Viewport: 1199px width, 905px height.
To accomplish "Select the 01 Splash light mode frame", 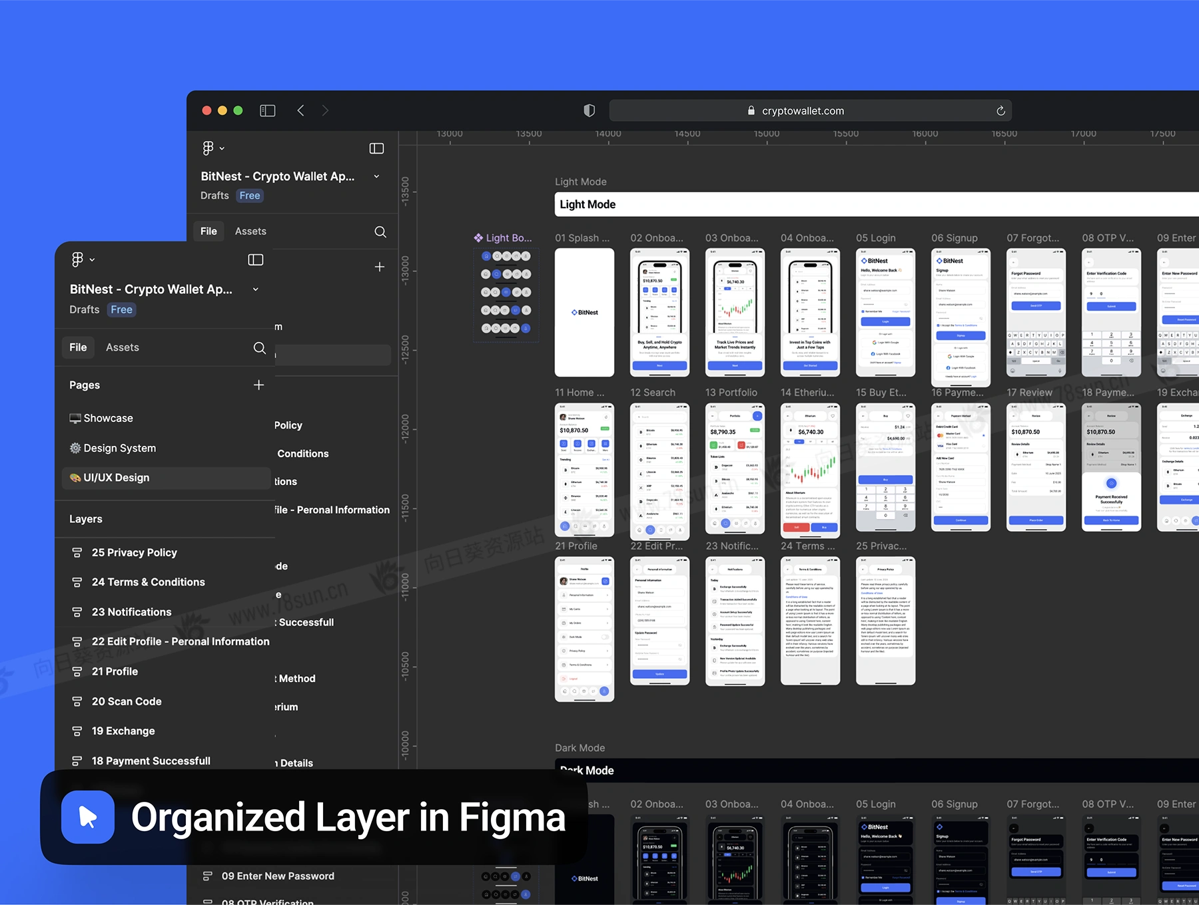I will 584,312.
